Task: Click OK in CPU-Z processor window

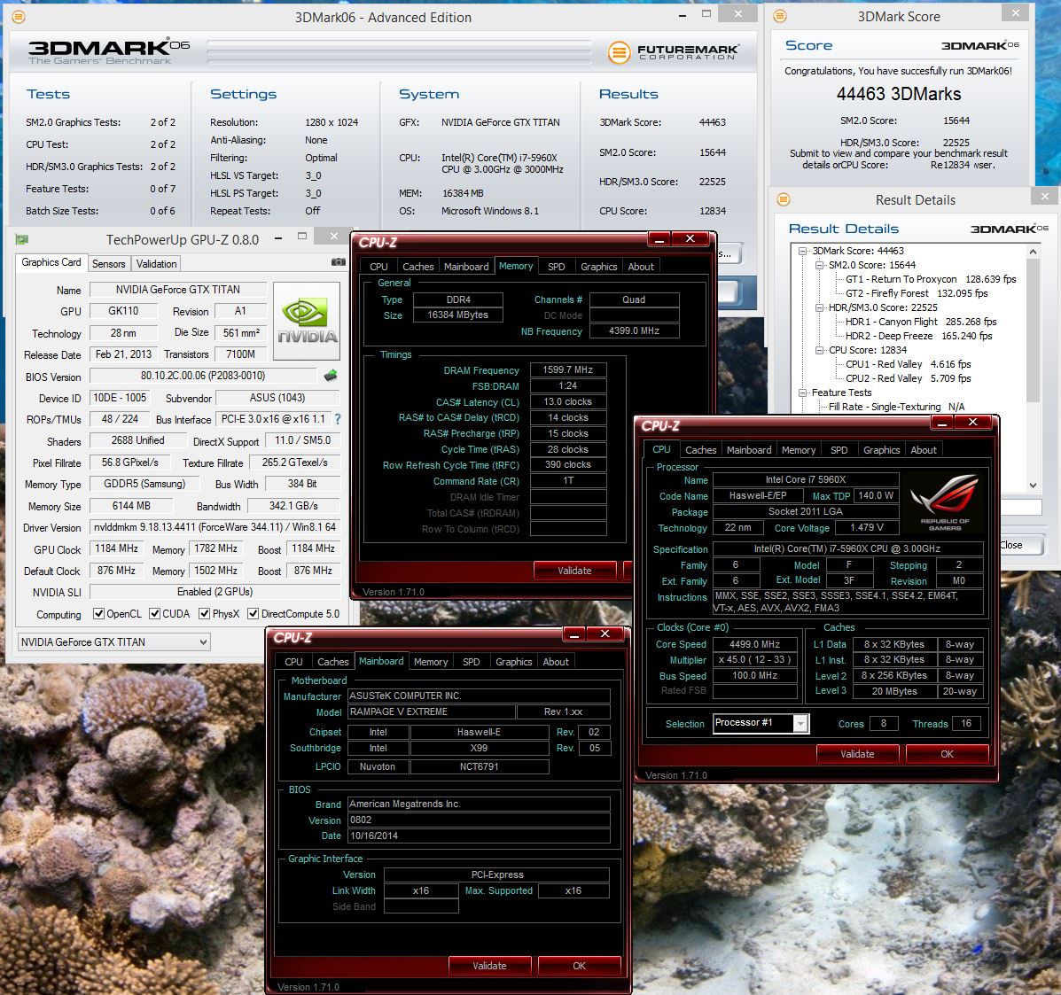Action: 947,753
